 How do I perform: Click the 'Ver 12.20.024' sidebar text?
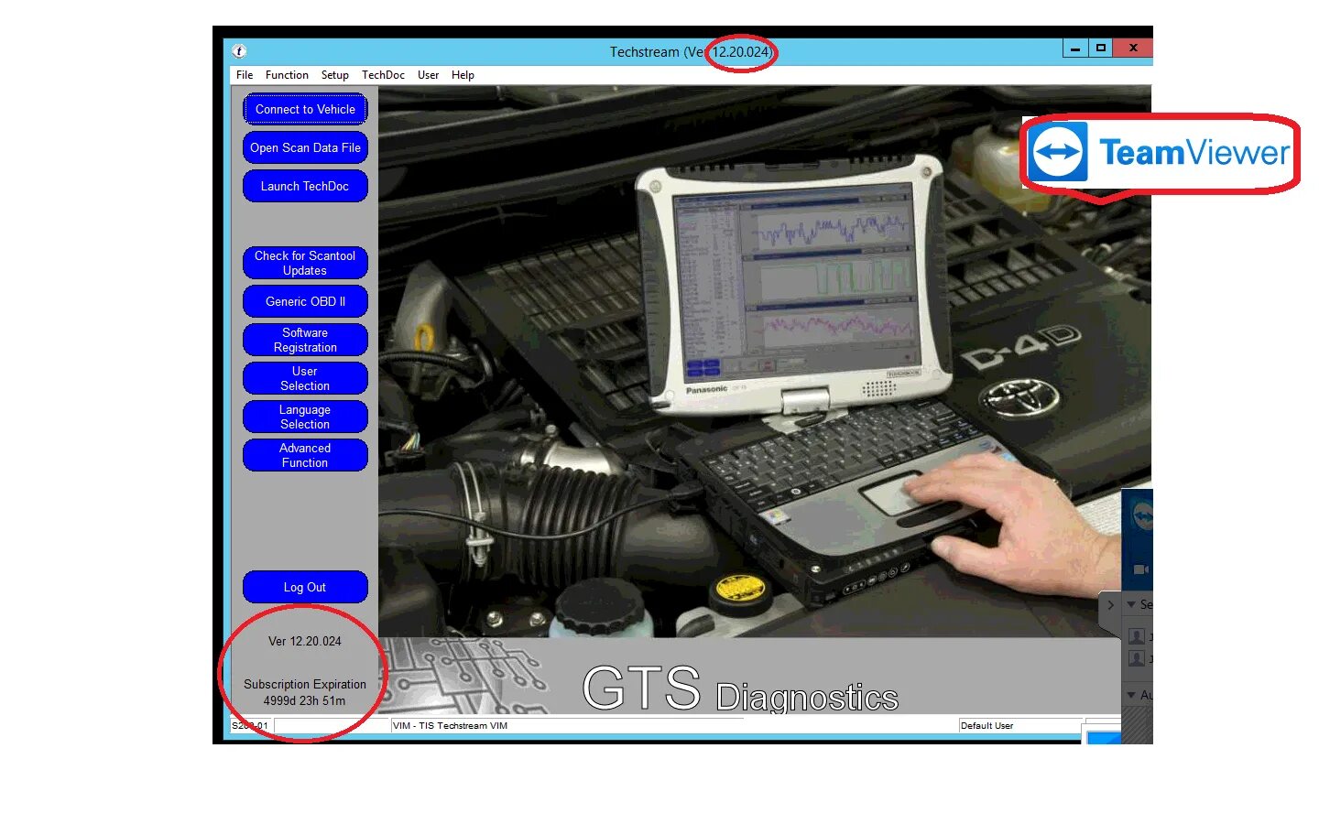click(x=305, y=642)
